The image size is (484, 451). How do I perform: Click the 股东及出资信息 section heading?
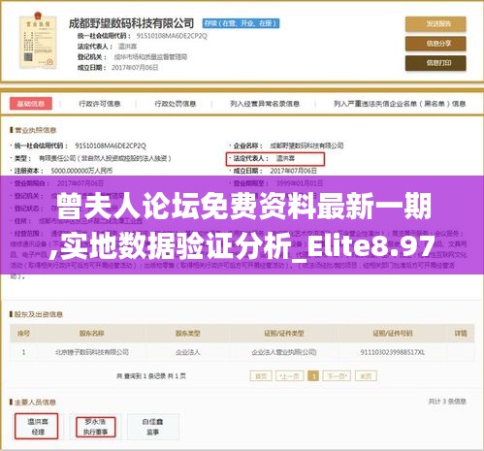[x=39, y=314]
